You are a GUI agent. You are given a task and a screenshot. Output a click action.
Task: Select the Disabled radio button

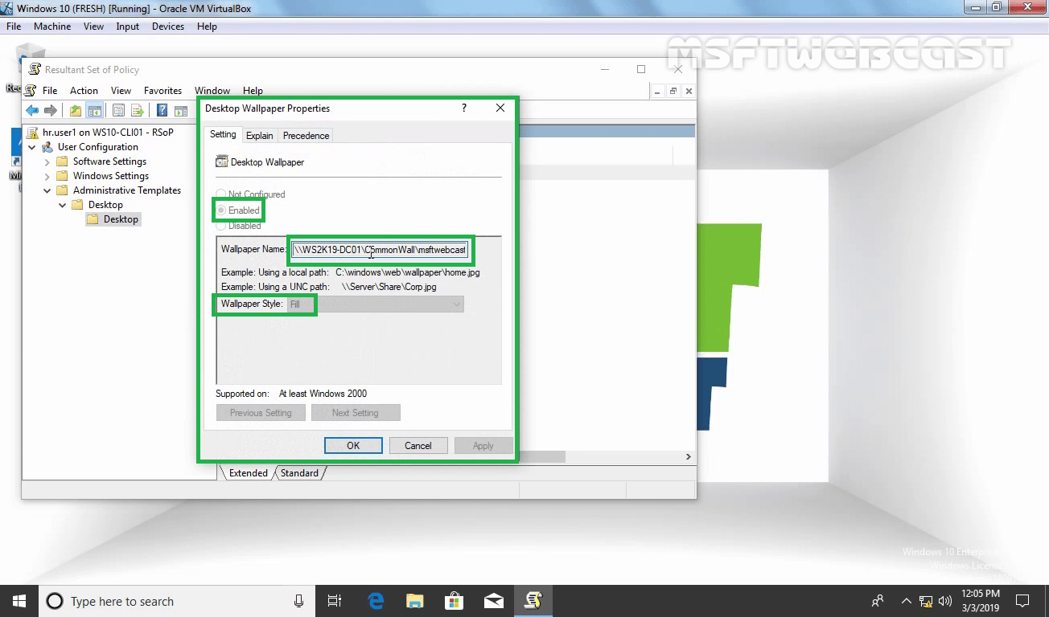pyautogui.click(x=221, y=226)
